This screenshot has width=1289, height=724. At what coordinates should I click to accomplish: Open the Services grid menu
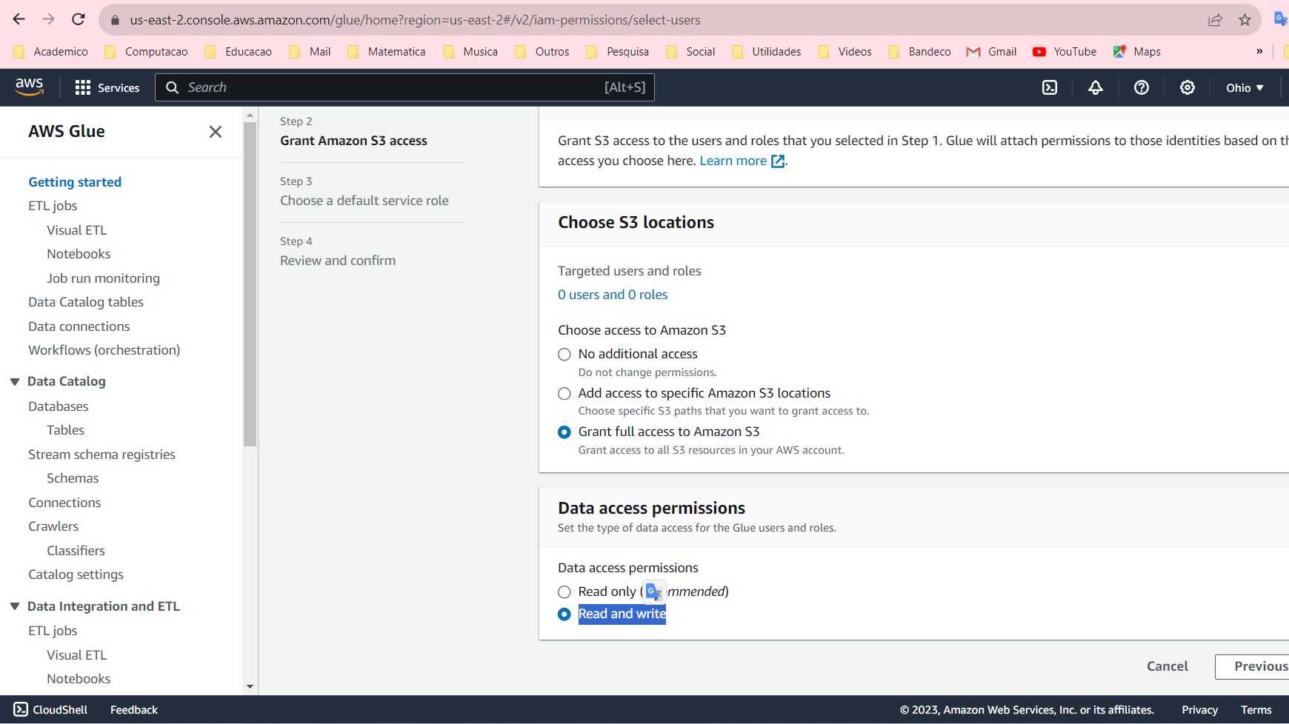point(107,87)
